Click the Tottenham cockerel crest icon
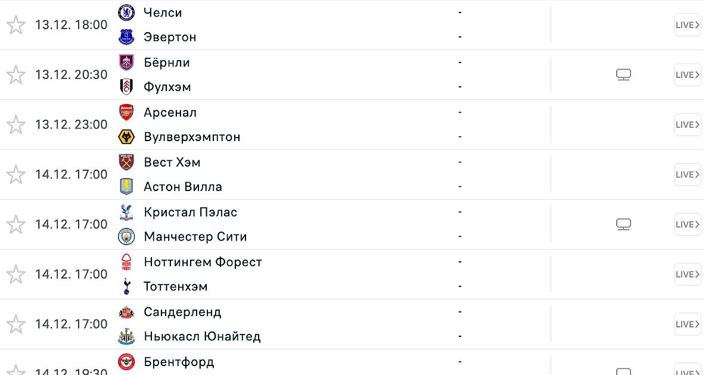This screenshot has width=715, height=375. (x=126, y=287)
